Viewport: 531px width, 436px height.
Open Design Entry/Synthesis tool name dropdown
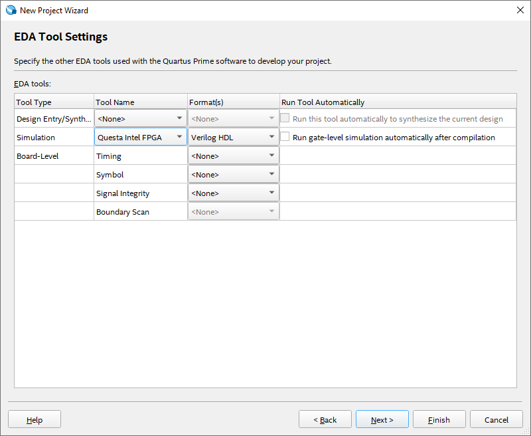tap(141, 119)
